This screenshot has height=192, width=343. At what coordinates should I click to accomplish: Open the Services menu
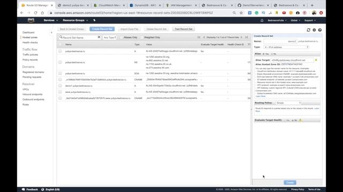pyautogui.click(x=51, y=20)
